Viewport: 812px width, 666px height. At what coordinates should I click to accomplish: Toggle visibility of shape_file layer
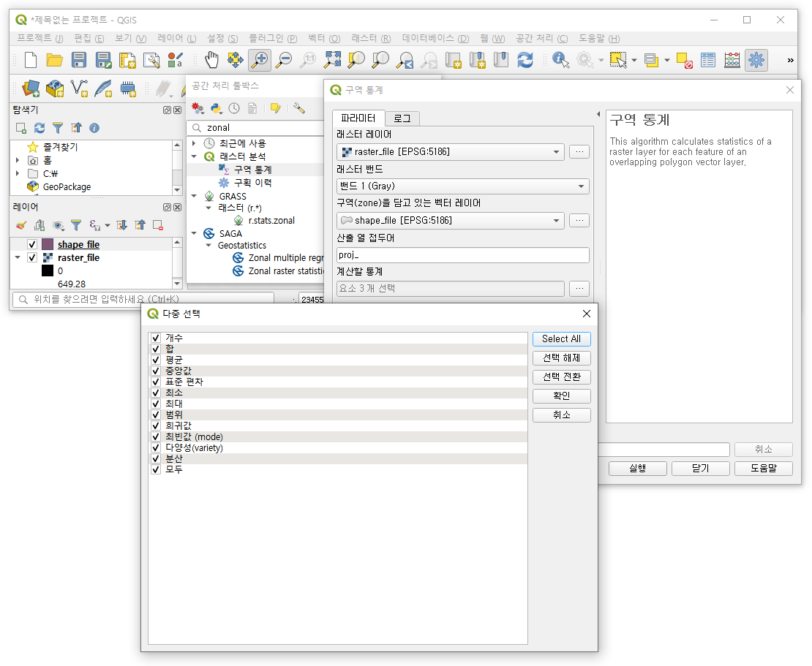click(x=32, y=244)
